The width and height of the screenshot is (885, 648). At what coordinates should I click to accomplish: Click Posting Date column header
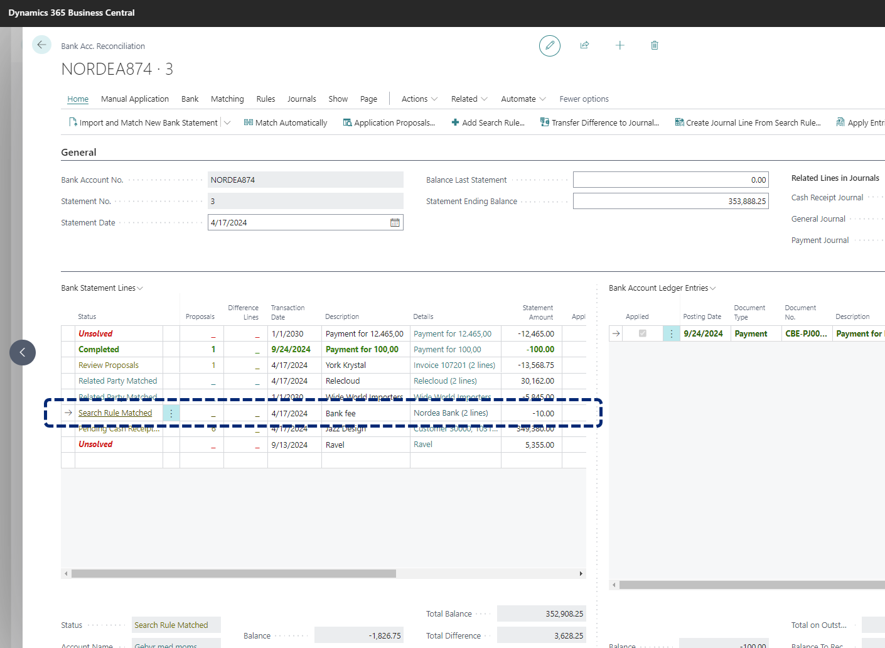point(702,316)
